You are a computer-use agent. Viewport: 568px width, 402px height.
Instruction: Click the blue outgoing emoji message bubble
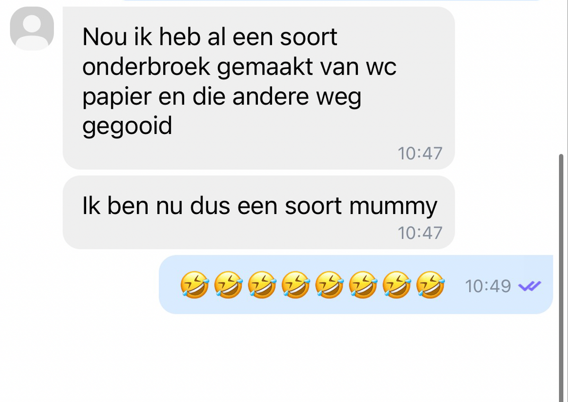pyautogui.click(x=355, y=285)
